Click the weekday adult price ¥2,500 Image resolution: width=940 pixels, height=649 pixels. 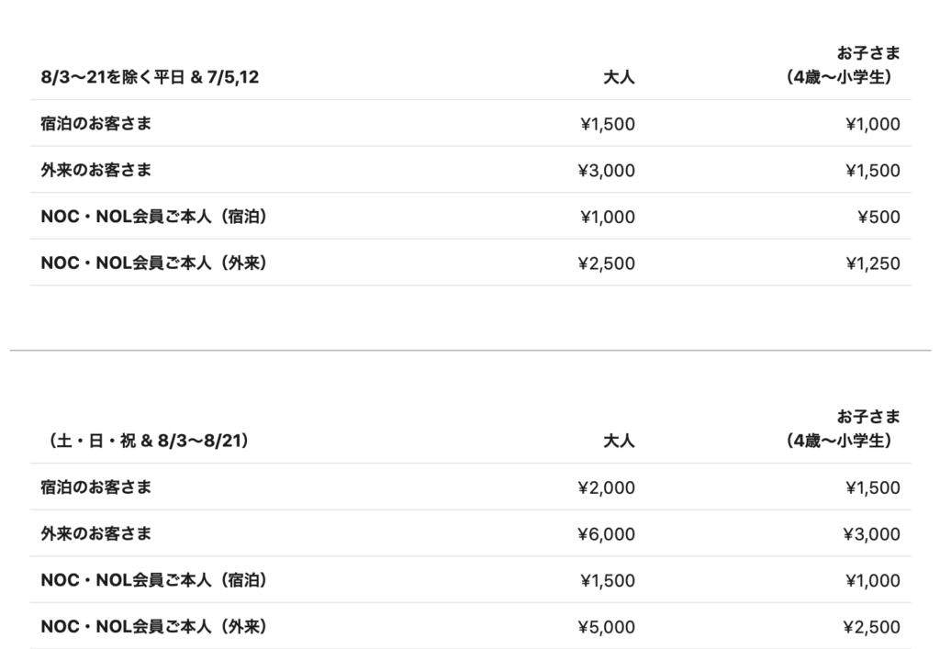pyautogui.click(x=607, y=264)
